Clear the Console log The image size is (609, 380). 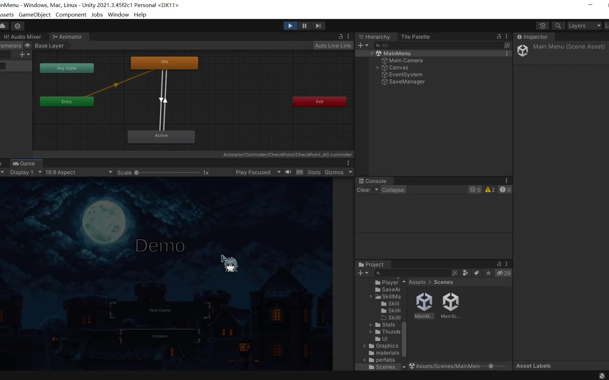pos(363,190)
